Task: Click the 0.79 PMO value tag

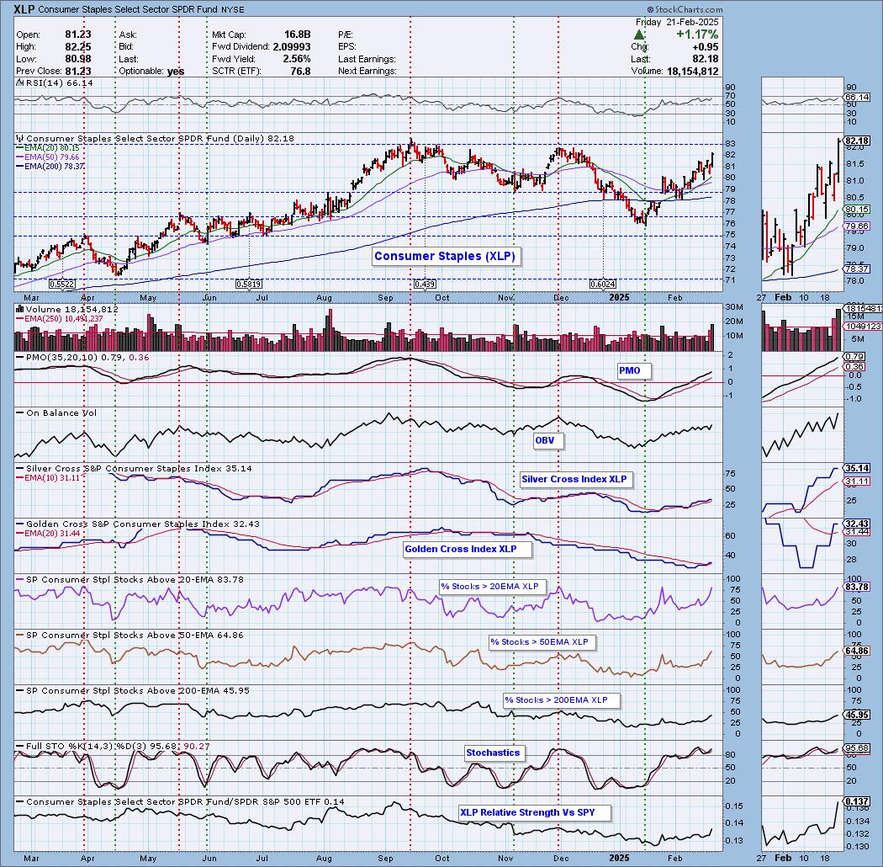Action: [855, 357]
